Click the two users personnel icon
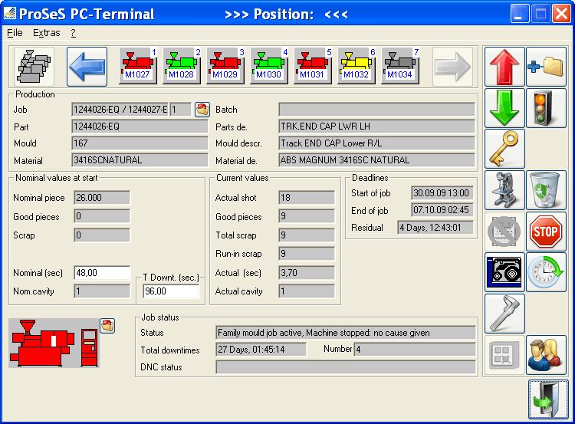The height and width of the screenshot is (424, 575). pyautogui.click(x=546, y=355)
